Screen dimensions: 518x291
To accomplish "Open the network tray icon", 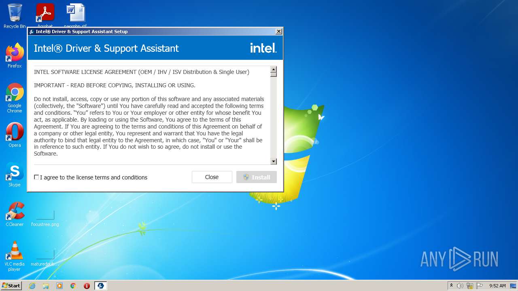I will [x=470, y=286].
